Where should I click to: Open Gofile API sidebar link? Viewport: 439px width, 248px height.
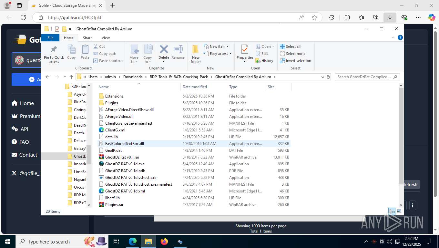click(x=20, y=129)
